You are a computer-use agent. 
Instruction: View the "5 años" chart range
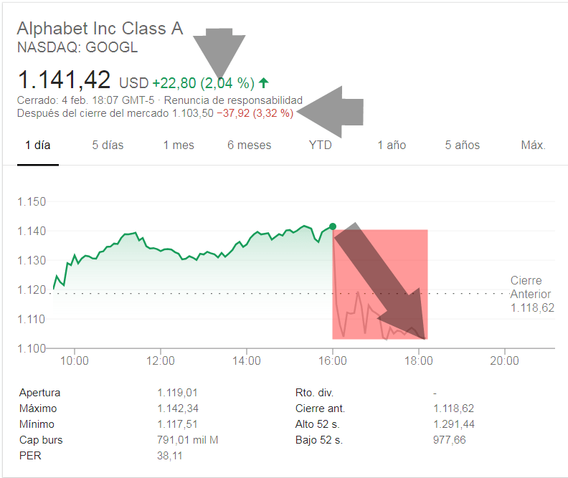coord(463,145)
